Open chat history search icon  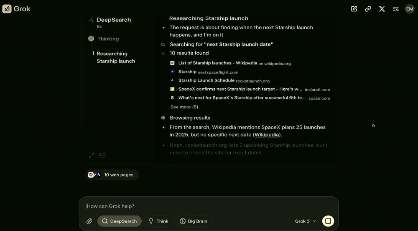pyautogui.click(x=395, y=9)
